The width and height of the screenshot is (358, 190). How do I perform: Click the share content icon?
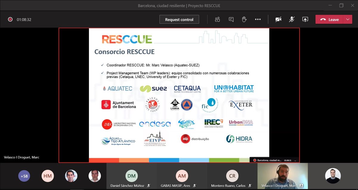coord(305,20)
